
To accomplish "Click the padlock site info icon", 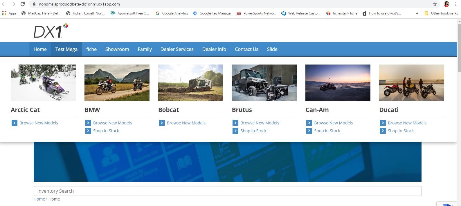I will [34, 4].
